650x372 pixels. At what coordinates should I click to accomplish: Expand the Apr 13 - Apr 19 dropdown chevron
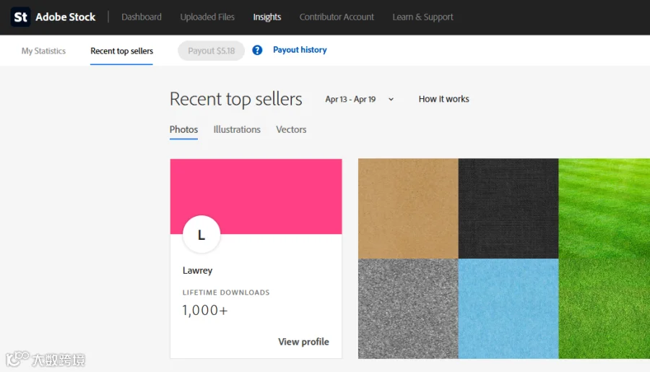point(391,100)
